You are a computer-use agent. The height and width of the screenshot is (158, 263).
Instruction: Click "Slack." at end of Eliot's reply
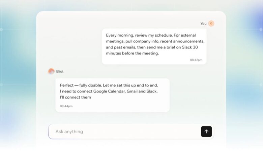151,91
